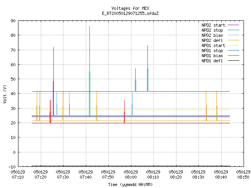
Task: Click the x-axis tick label 07:20
Action: click(40, 177)
